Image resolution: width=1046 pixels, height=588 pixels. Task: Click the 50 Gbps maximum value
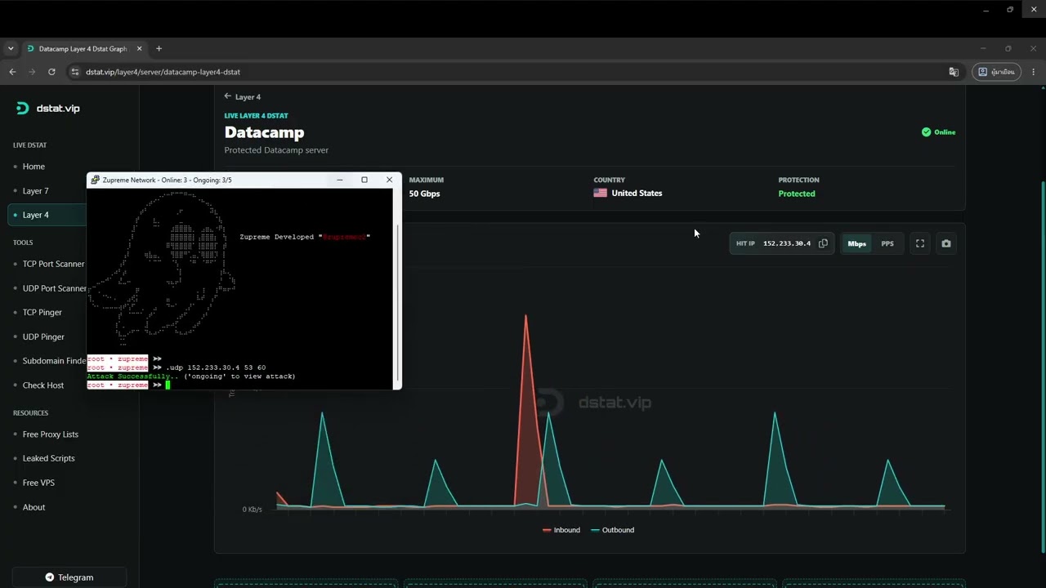tap(424, 194)
